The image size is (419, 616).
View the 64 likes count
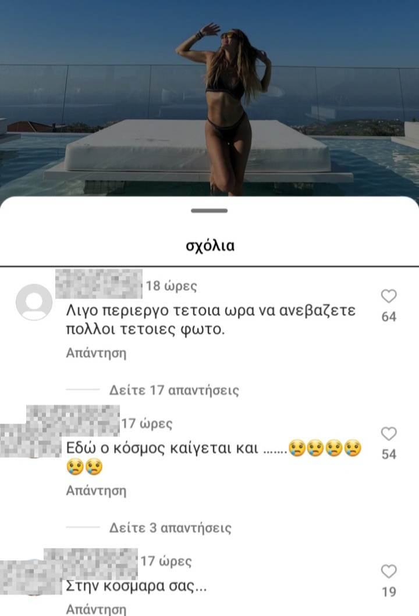[x=389, y=317]
